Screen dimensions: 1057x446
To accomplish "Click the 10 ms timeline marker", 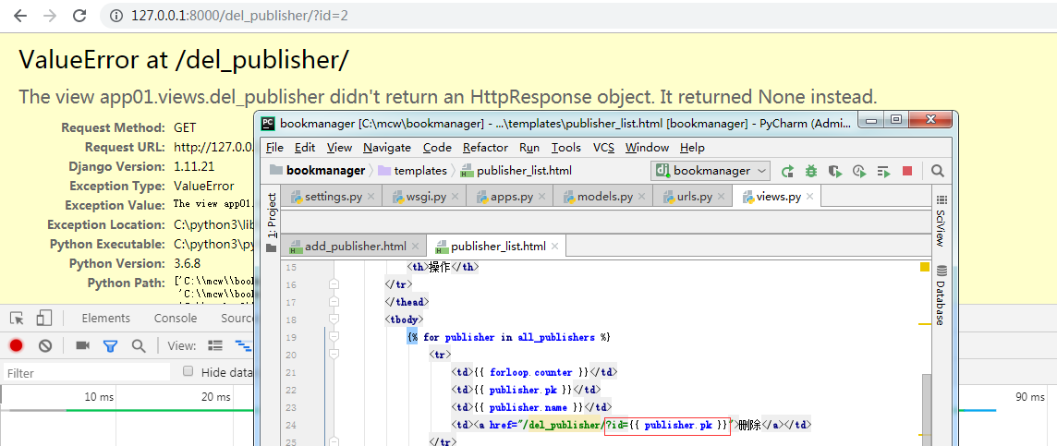I will pyautogui.click(x=99, y=397).
